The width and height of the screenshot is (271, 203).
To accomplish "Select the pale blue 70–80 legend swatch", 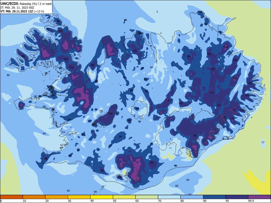I will click(169, 197).
